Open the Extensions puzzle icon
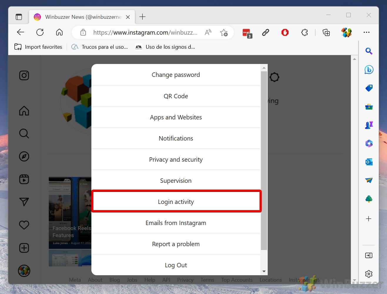387x294 pixels. [x=305, y=32]
